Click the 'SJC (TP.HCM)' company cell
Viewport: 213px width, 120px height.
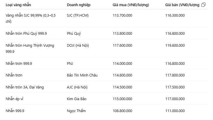pyautogui.click(x=78, y=15)
